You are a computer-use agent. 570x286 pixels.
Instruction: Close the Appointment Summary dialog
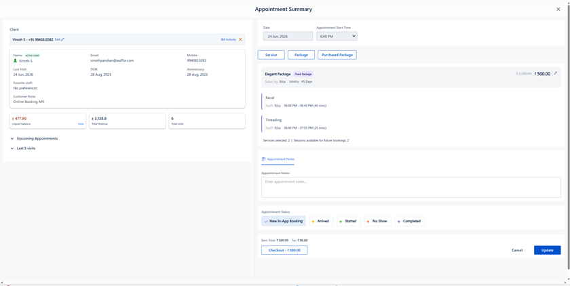[x=558, y=9]
